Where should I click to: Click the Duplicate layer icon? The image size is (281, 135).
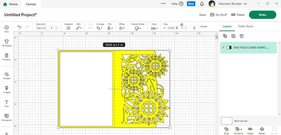point(233,36)
